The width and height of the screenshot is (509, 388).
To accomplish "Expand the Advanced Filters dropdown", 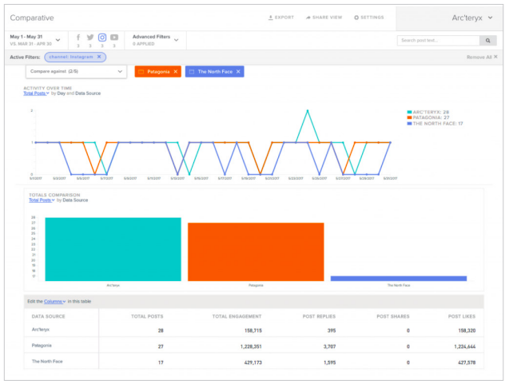I will pos(156,40).
